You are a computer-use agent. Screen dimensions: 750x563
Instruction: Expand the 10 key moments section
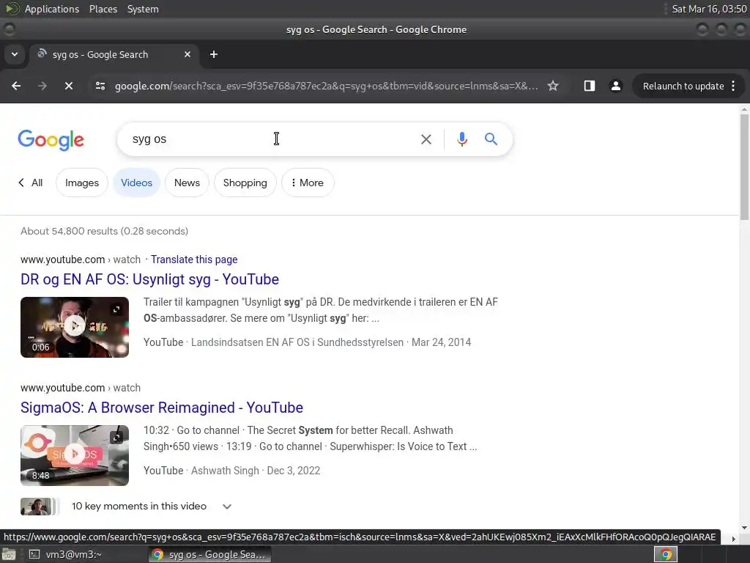pyautogui.click(x=227, y=507)
